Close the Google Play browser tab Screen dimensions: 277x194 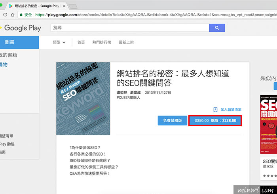pyautogui.click(x=64, y=6)
